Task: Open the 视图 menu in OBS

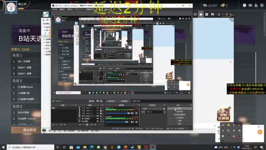Action: [x=70, y=10]
